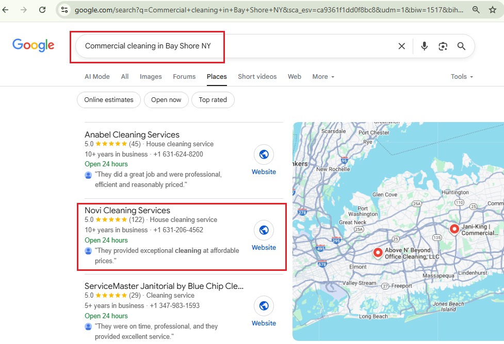Start voice search with microphone icon

[x=424, y=46]
